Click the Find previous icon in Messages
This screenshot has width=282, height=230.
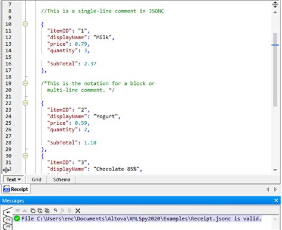point(62,210)
